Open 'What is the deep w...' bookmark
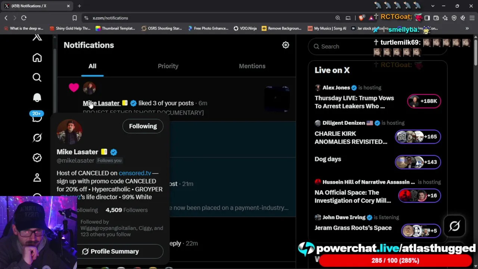Screen dimensions: 478x269 [23, 28]
